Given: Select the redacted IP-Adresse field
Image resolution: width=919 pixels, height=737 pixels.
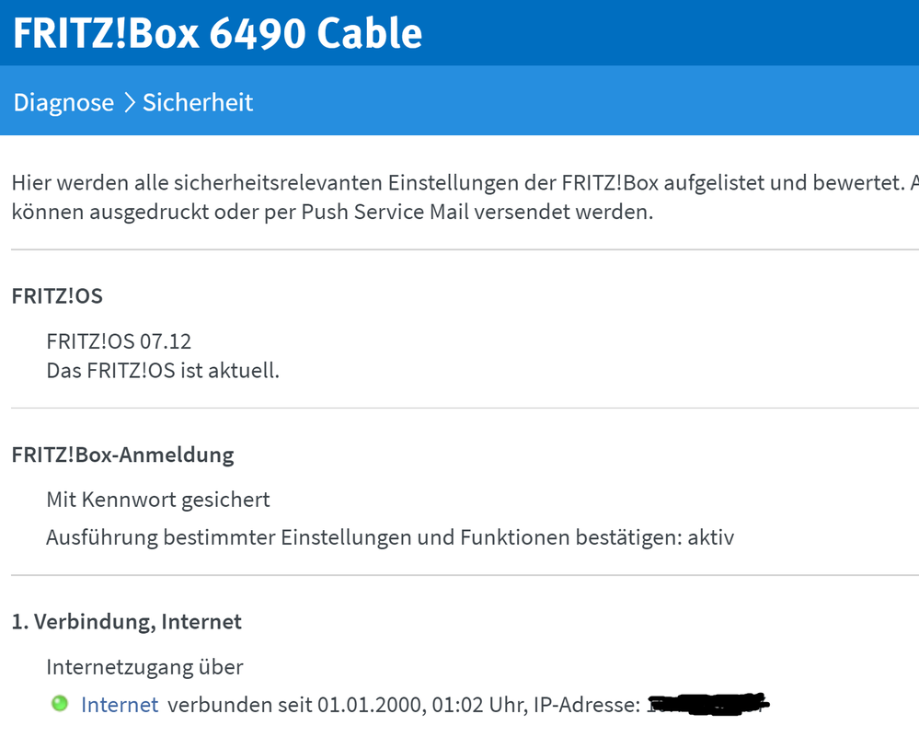Looking at the screenshot, I should pyautogui.click(x=717, y=702).
